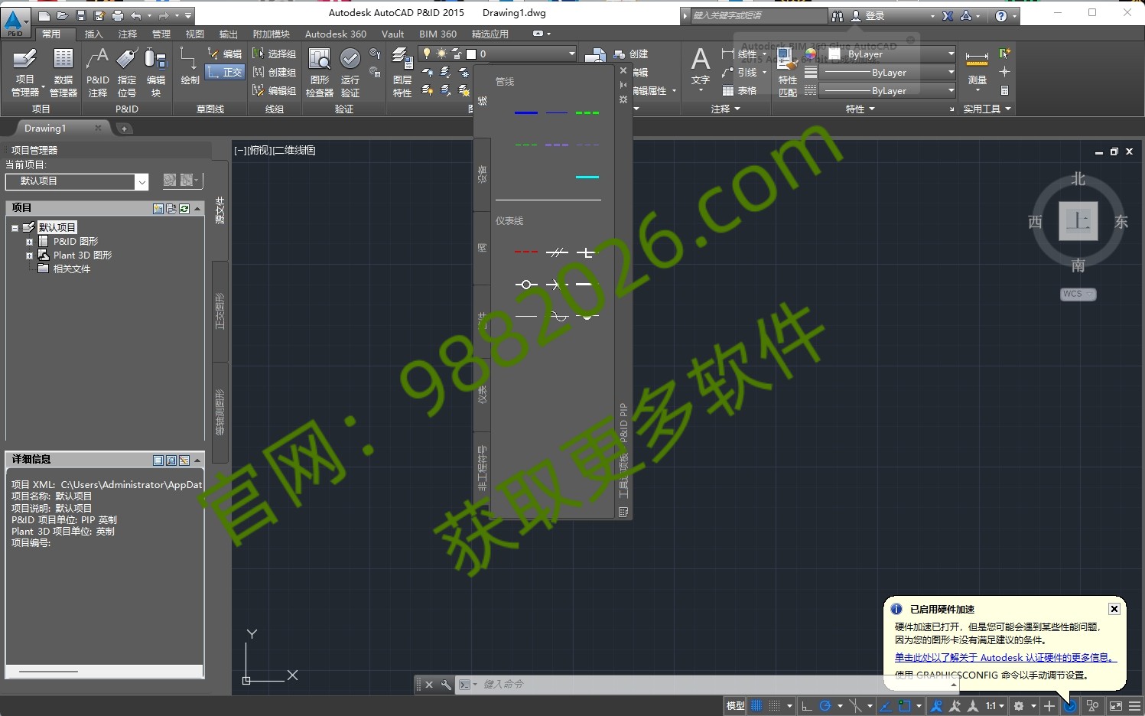Click the 选择组 select group button
This screenshot has height=716, width=1145.
pos(274,54)
